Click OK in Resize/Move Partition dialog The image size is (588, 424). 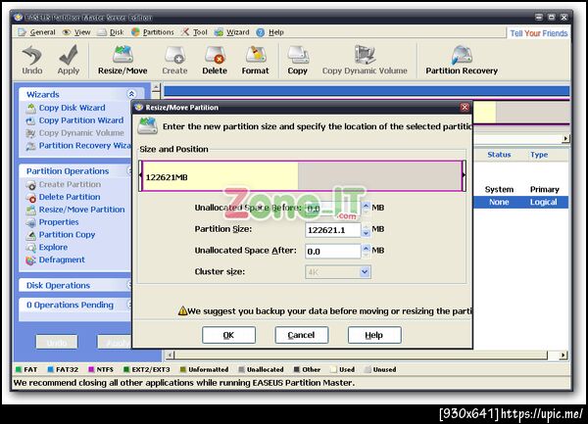click(228, 335)
